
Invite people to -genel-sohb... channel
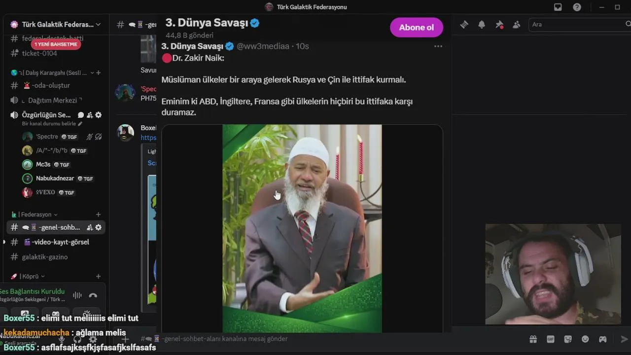click(x=90, y=227)
